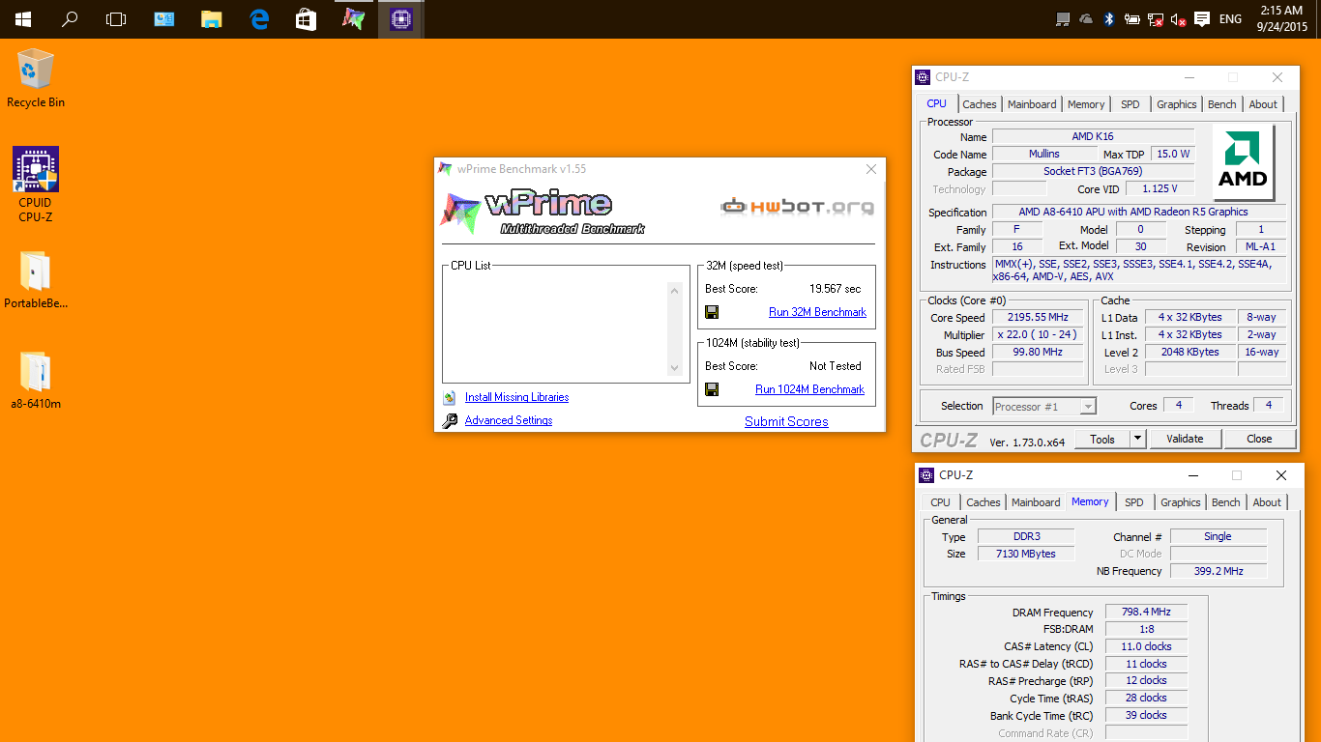1321x742 pixels.
Task: Click the OneDrive tray icon
Action: click(1086, 19)
